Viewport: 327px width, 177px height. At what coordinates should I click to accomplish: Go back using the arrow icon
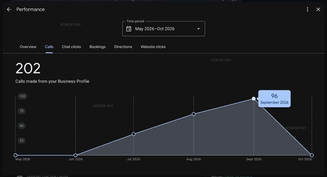click(9, 9)
